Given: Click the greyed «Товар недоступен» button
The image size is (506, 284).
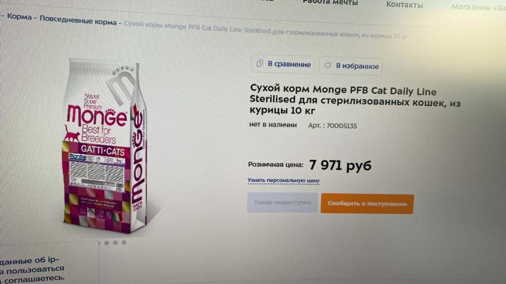Looking at the screenshot, I should pyautogui.click(x=282, y=202).
